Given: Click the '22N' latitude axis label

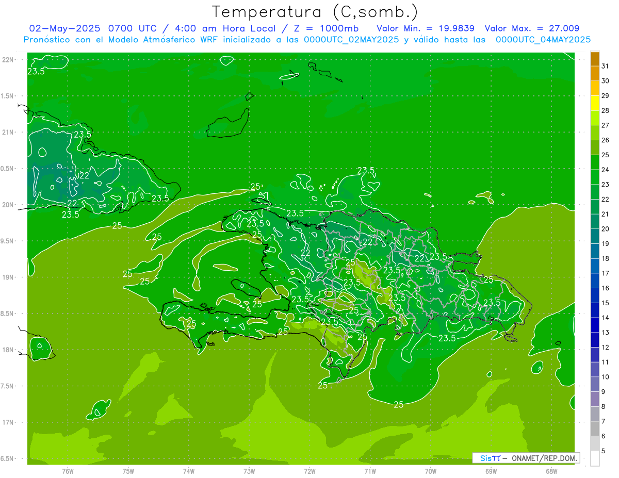Looking at the screenshot, I should click(8, 60).
